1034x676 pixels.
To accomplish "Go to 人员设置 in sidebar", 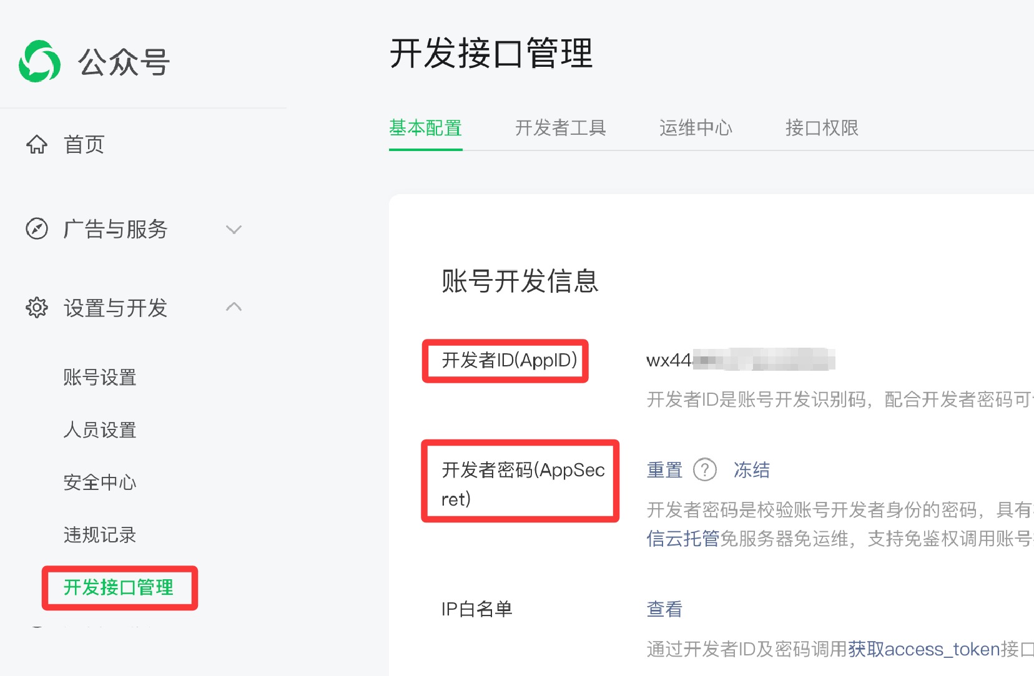I will (100, 429).
